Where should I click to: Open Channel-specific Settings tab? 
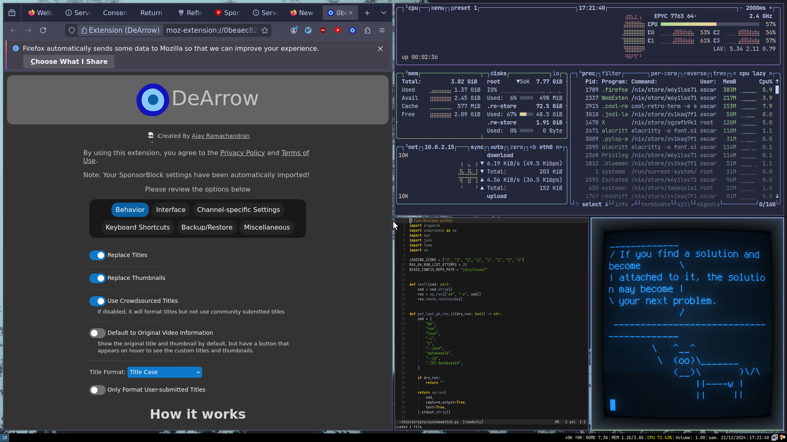239,210
